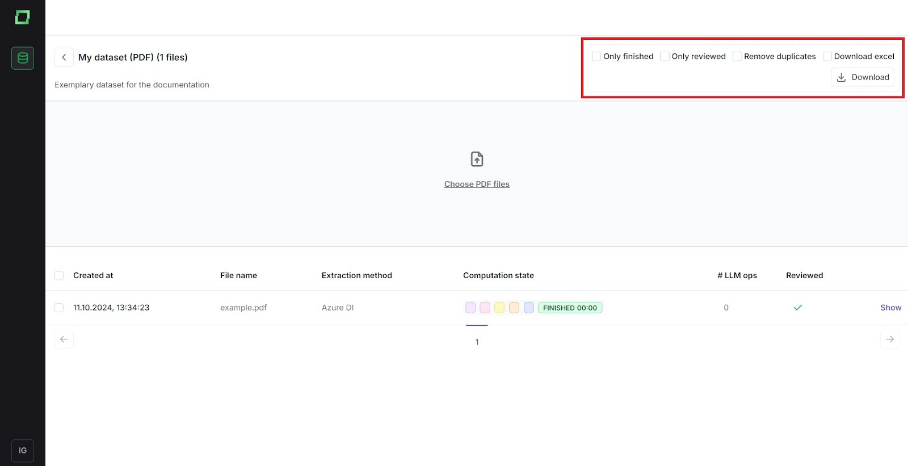Click the blue computation state square
This screenshot has width=908, height=466.
click(528, 308)
